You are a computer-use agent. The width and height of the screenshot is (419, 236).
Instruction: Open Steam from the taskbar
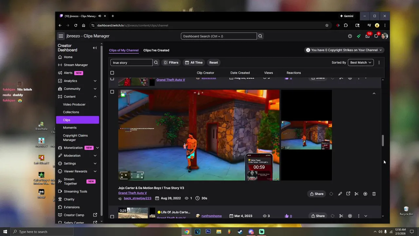[x=240, y=232]
